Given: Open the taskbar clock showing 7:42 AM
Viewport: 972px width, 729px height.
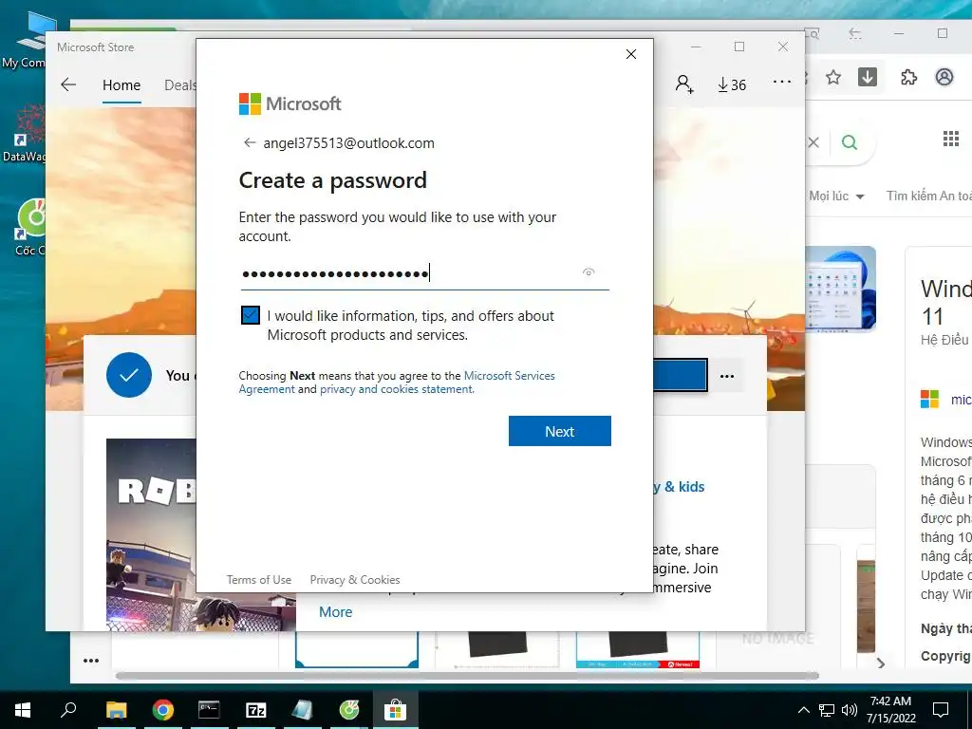Looking at the screenshot, I should point(890,710).
